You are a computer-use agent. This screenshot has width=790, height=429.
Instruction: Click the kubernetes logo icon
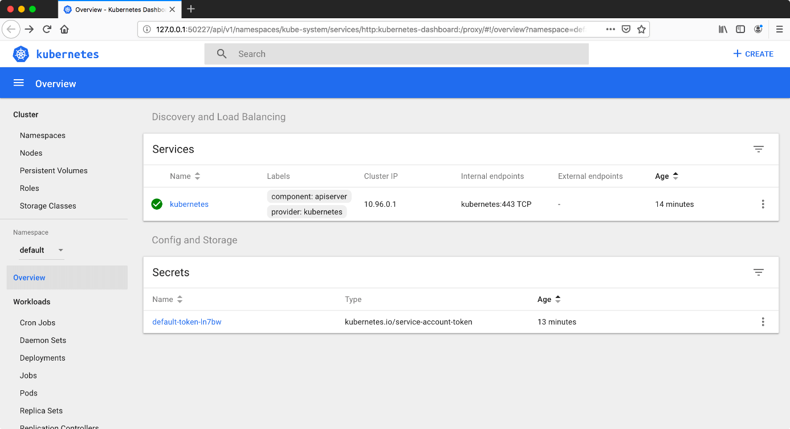pyautogui.click(x=21, y=54)
